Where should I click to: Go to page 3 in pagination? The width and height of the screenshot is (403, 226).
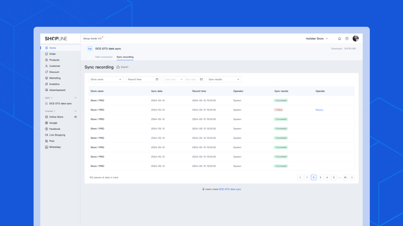pos(320,177)
